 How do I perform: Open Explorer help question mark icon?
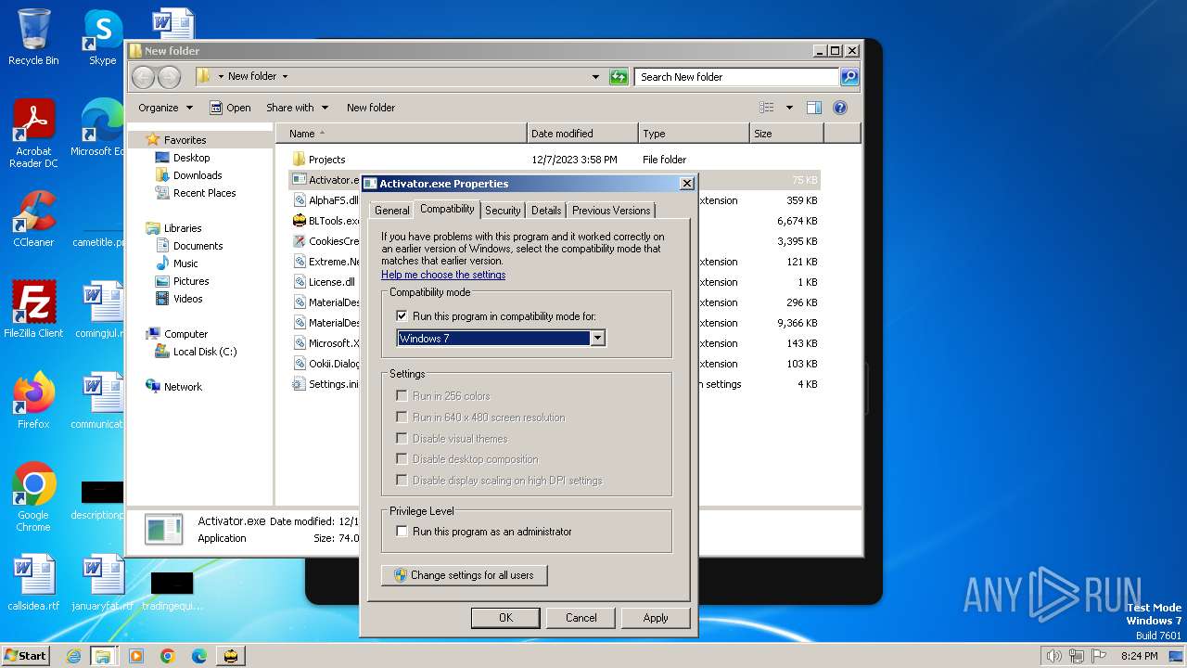[x=840, y=108]
